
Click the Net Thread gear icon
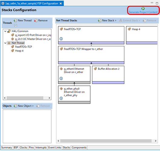click(9, 43)
